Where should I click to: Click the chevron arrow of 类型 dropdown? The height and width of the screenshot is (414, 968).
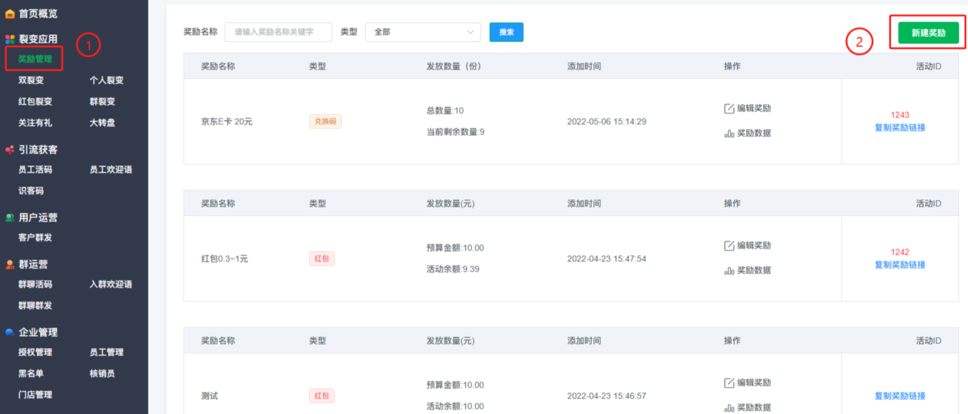pos(470,32)
